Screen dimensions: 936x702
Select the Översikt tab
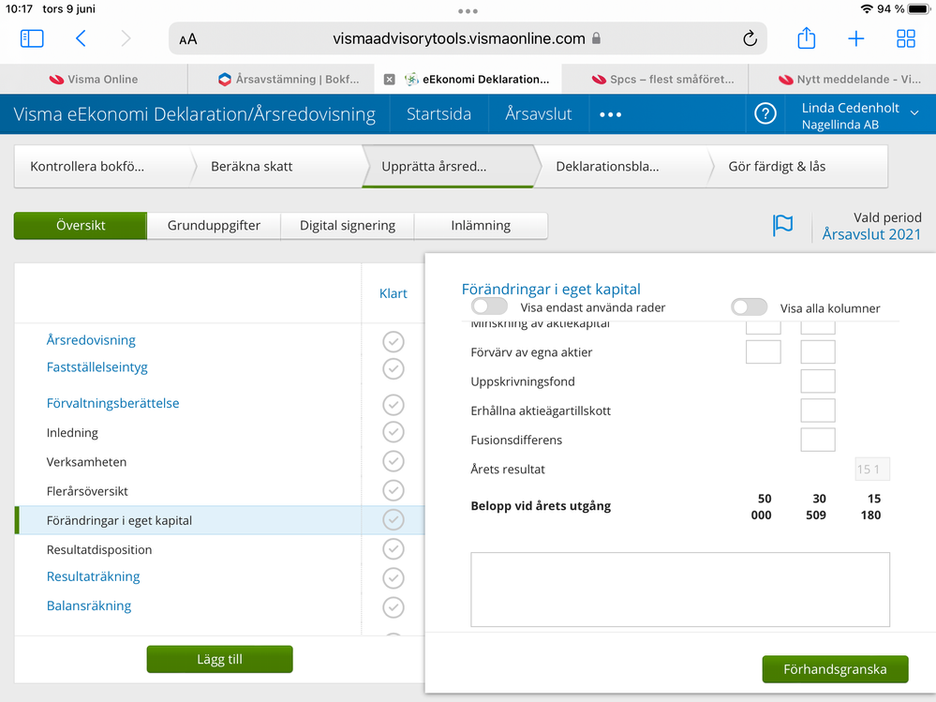point(81,226)
